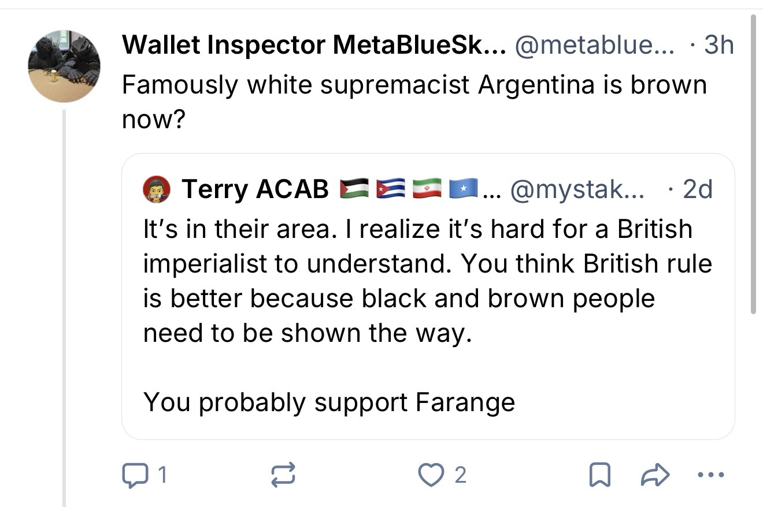The width and height of the screenshot is (763, 507).
Task: Open Wallet Inspector's profile avatar
Action: tap(64, 66)
